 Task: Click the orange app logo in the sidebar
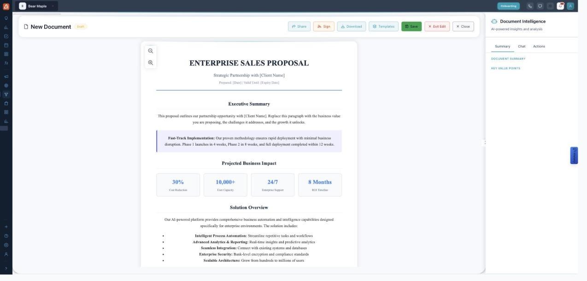6,6
